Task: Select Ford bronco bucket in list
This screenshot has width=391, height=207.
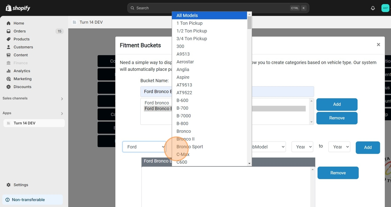Action: (x=157, y=103)
